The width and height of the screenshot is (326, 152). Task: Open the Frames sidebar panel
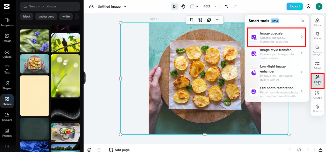click(7, 133)
